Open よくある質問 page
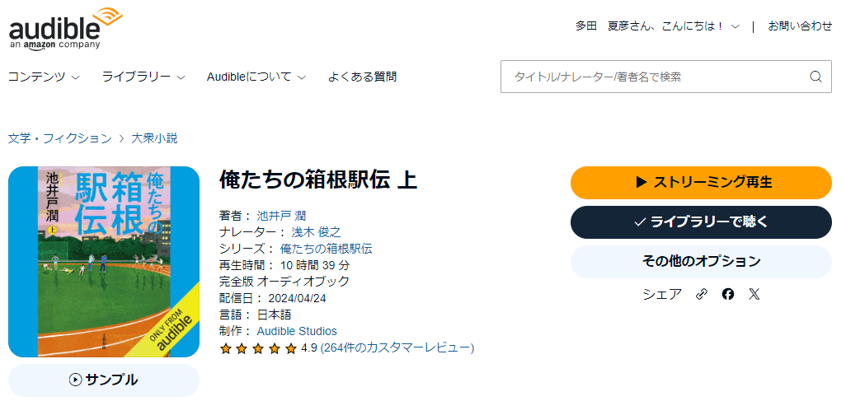 tap(362, 77)
